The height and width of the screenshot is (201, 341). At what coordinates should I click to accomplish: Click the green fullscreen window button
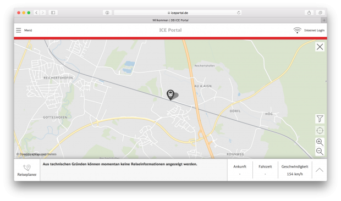coord(29,13)
